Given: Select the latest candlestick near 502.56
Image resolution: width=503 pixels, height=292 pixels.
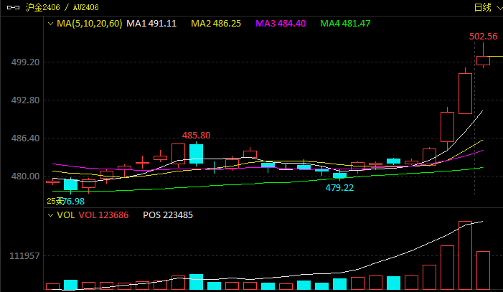Looking at the screenshot, I should [x=483, y=60].
